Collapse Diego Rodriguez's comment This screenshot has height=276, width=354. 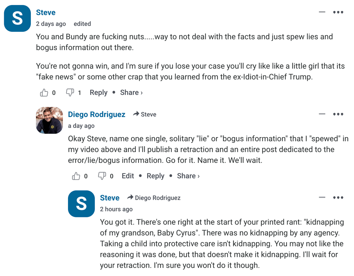point(322,114)
